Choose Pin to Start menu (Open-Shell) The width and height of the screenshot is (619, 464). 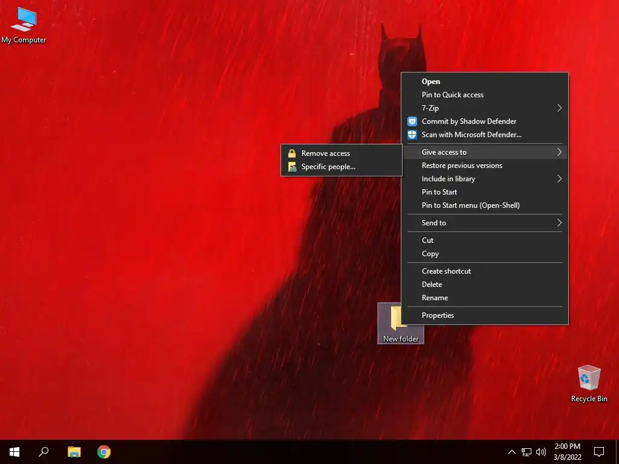coord(485,205)
